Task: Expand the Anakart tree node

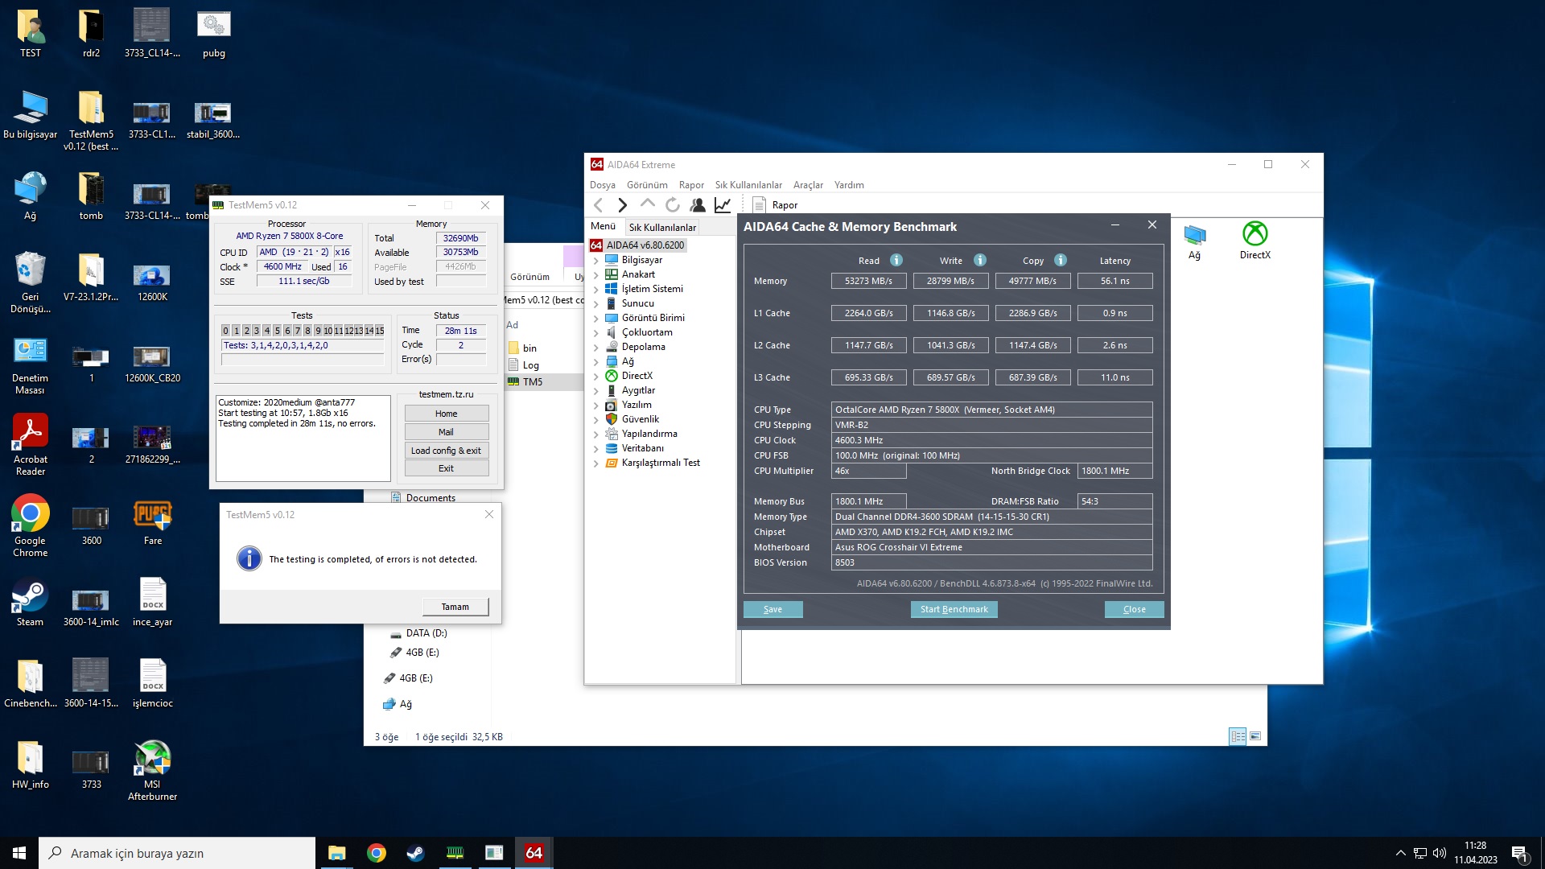Action: (595, 275)
